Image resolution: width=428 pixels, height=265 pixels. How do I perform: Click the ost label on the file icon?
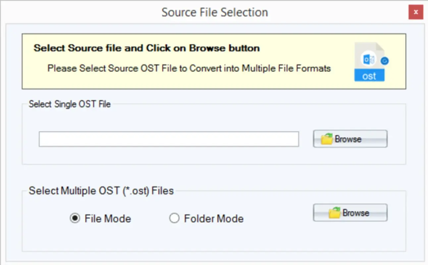(x=369, y=76)
